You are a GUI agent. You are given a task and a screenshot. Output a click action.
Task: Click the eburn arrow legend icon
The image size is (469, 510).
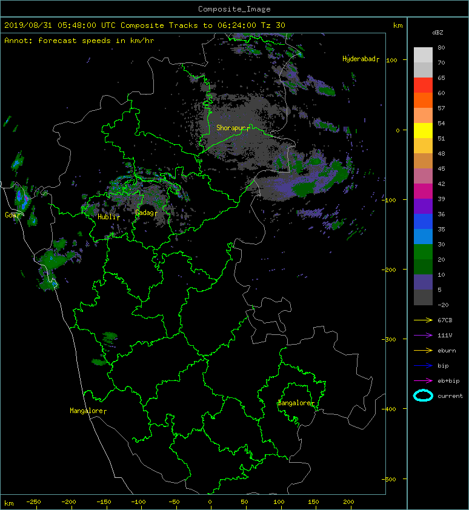tap(423, 350)
